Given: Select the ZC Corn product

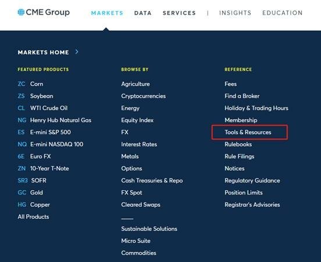Looking at the screenshot, I should coord(30,84).
